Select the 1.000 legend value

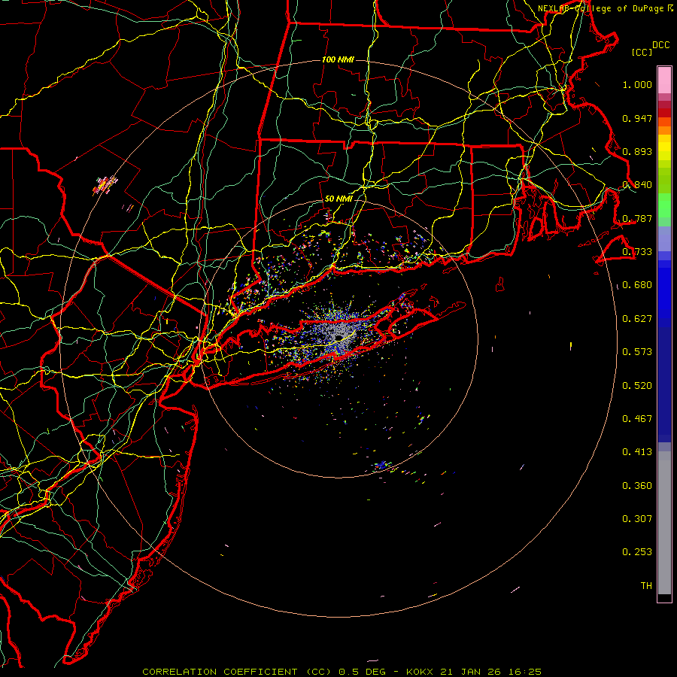tap(637, 84)
